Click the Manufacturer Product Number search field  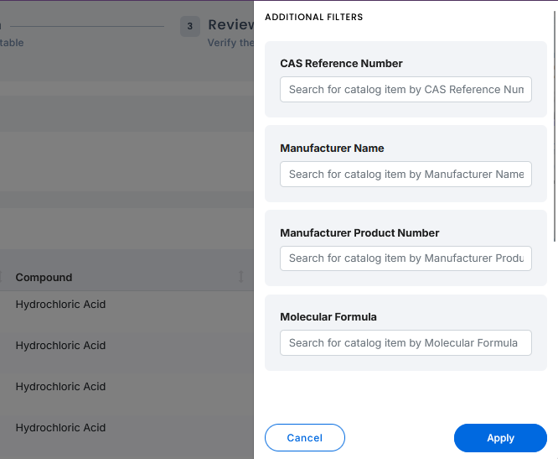tap(406, 258)
